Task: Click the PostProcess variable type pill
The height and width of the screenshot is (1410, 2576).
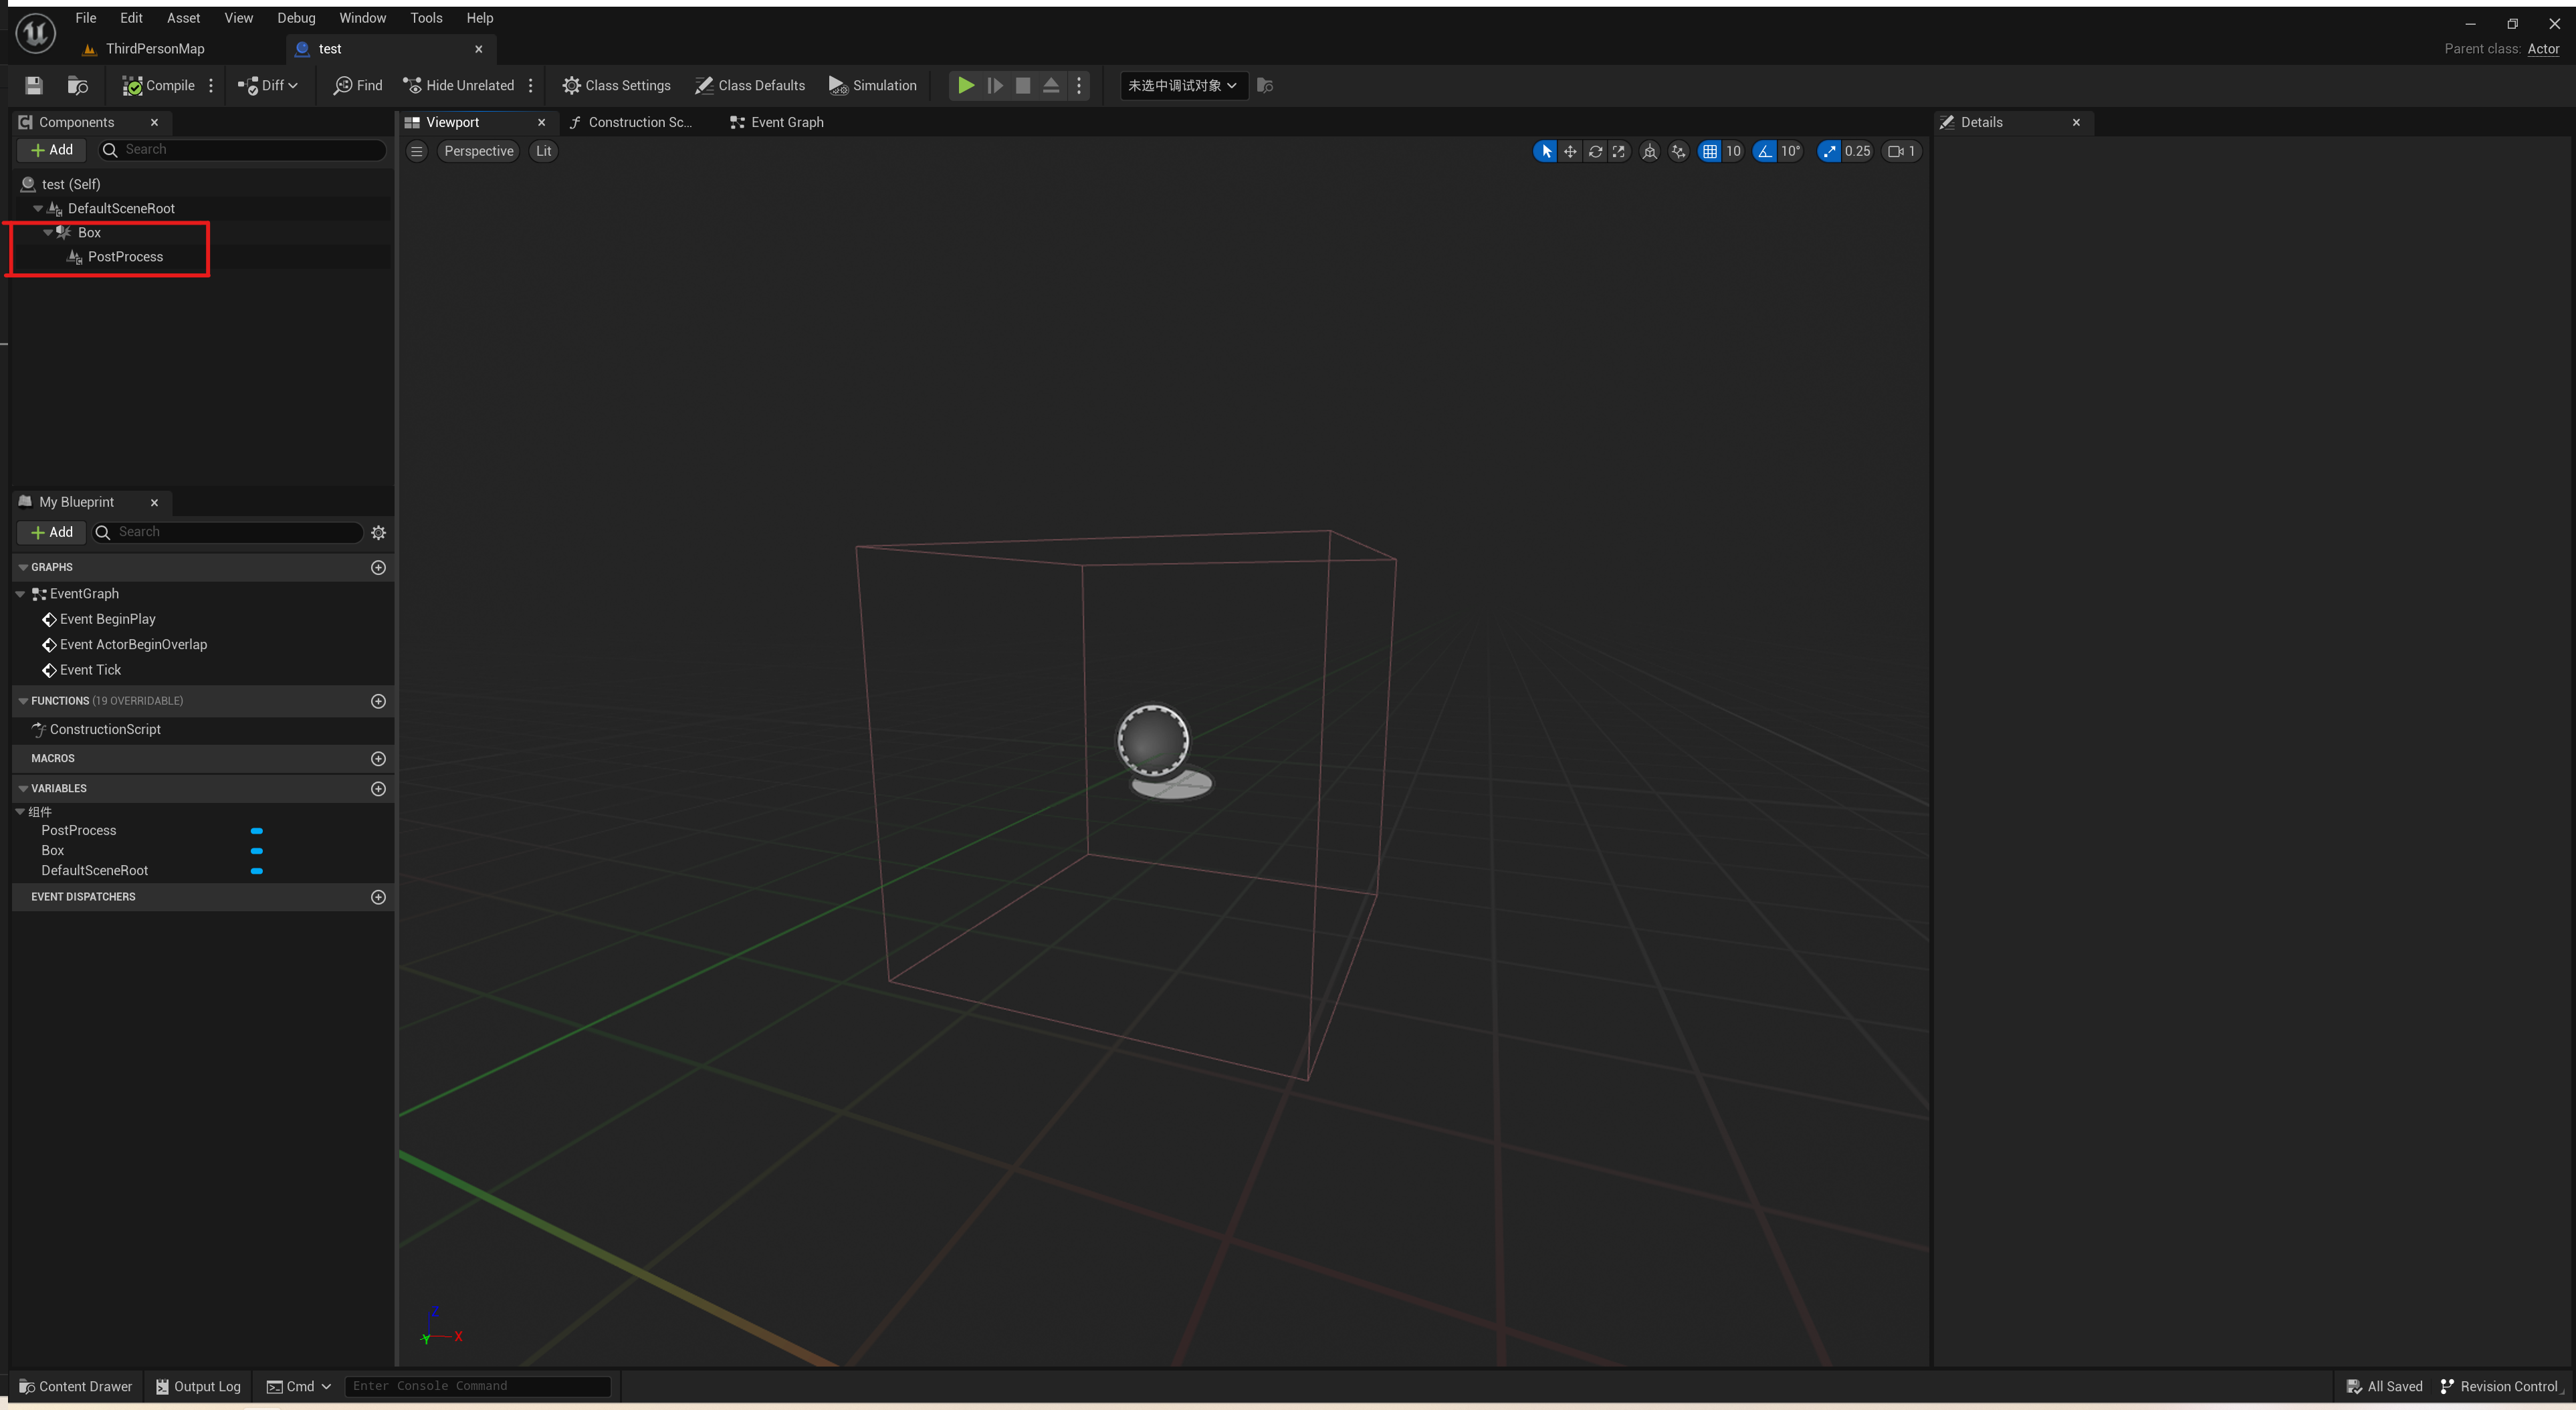Action: click(257, 831)
